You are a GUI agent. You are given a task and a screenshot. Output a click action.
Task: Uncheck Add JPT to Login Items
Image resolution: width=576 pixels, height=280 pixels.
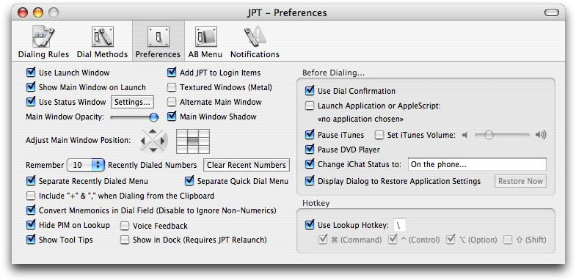pyautogui.click(x=172, y=73)
